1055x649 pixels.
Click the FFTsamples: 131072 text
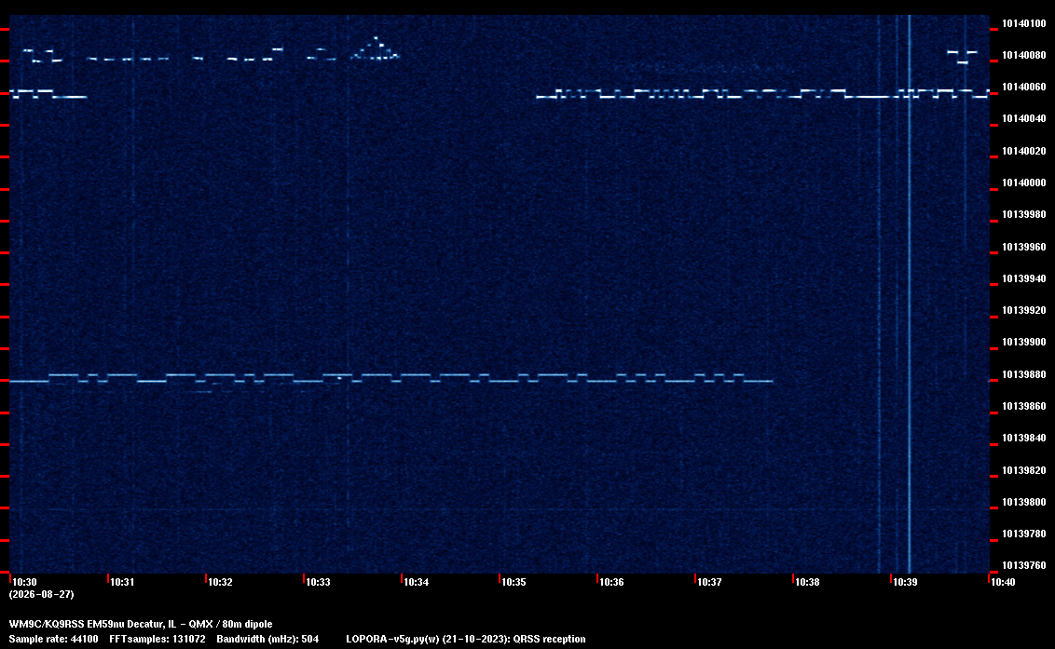click(158, 639)
